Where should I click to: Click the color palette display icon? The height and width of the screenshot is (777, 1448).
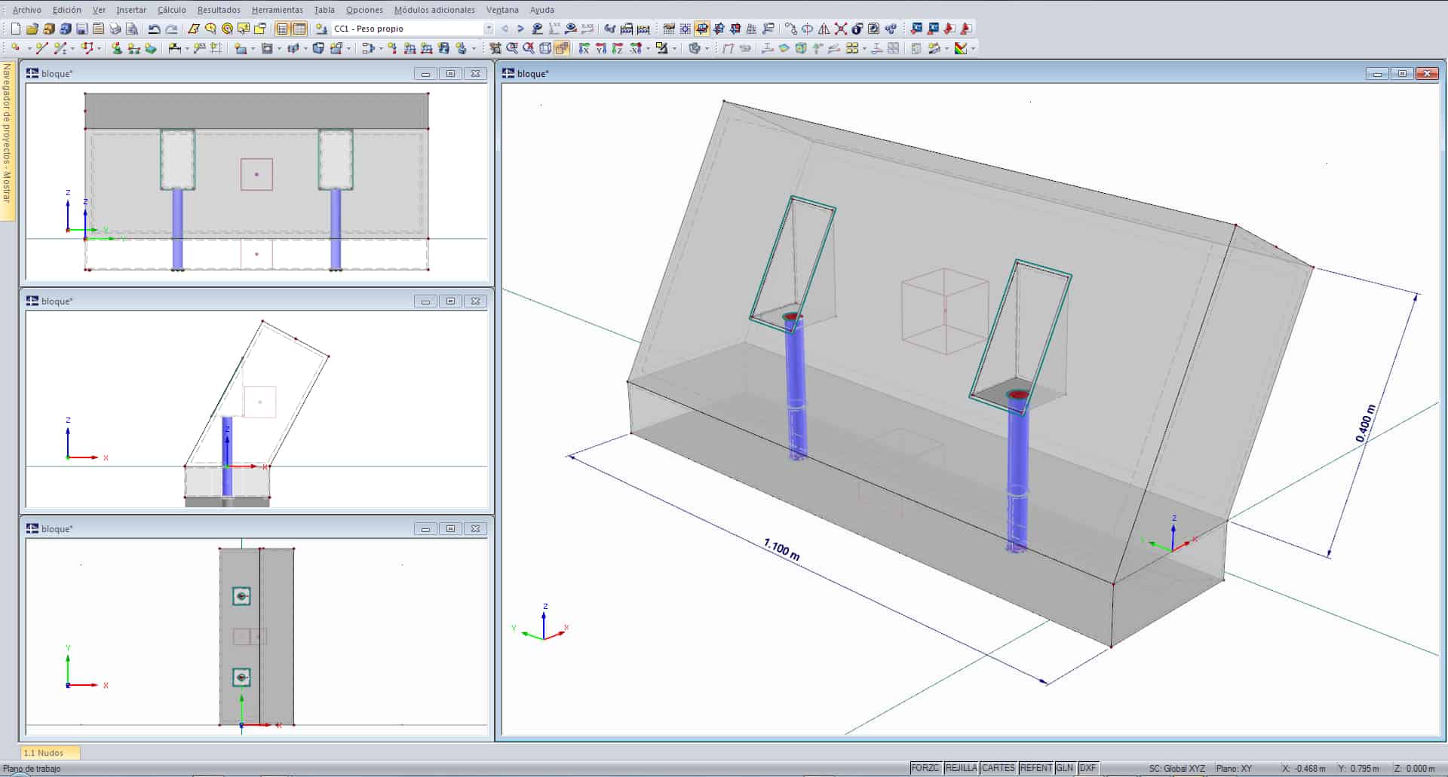coord(961,48)
